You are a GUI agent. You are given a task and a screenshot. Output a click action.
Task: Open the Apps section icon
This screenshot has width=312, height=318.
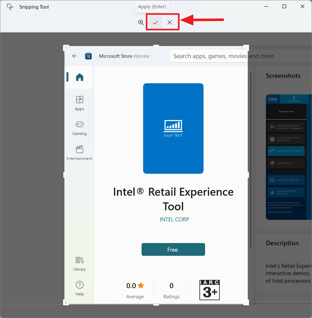(x=79, y=100)
